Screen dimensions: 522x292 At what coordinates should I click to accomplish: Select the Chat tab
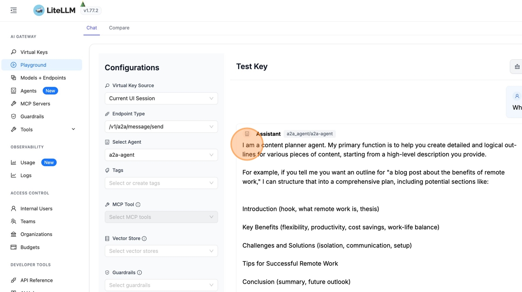tap(92, 28)
